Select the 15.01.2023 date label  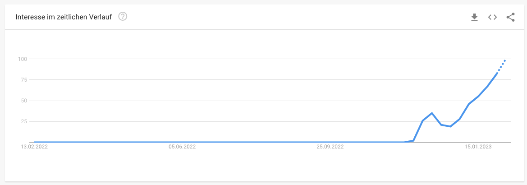478,147
